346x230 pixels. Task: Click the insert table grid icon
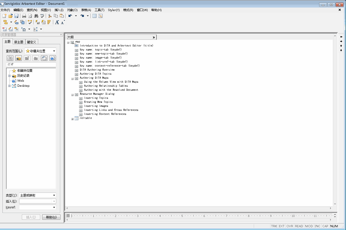[94, 16]
